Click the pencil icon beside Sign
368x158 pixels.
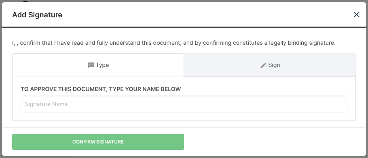263,65
